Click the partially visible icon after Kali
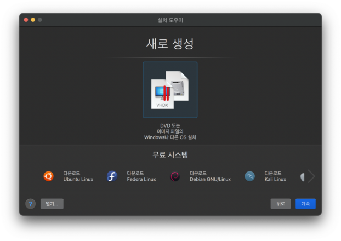This screenshot has height=241, width=341. coord(302,176)
